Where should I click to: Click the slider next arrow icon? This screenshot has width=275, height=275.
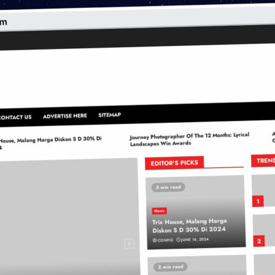[x=129, y=244]
